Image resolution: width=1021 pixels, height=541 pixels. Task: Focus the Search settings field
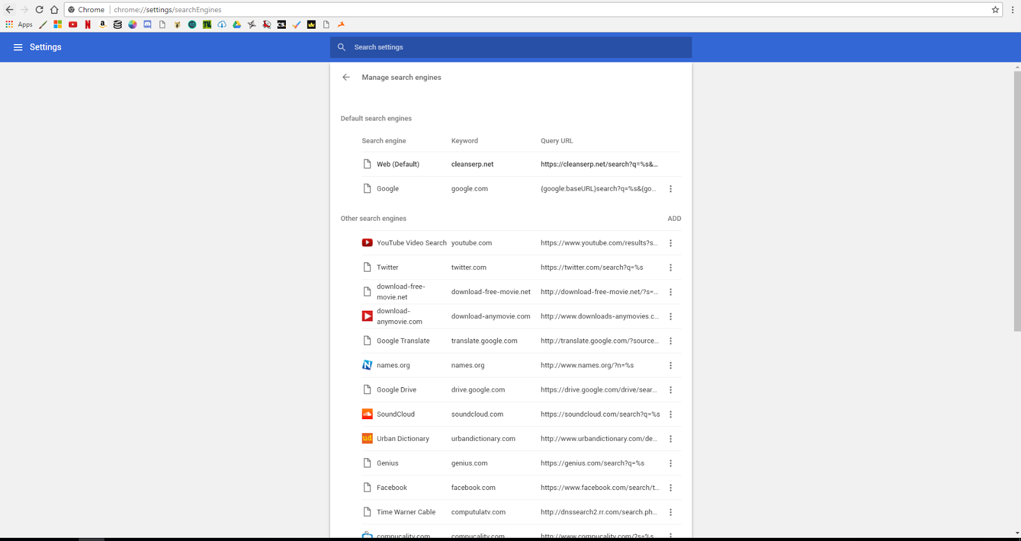(x=511, y=47)
